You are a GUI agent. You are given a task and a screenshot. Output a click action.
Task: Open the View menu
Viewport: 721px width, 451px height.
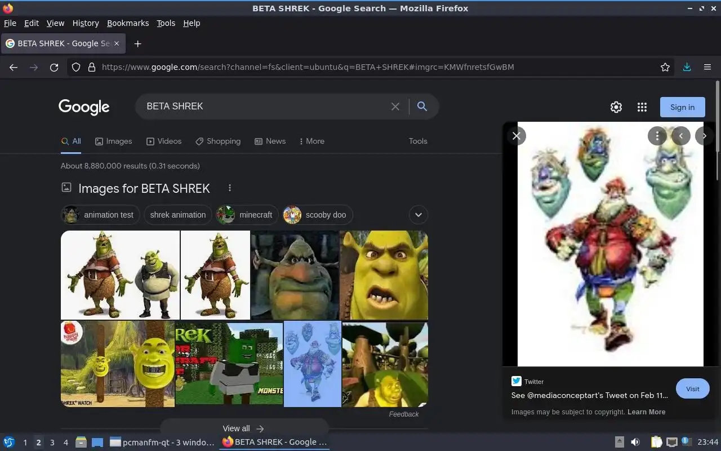(x=55, y=23)
